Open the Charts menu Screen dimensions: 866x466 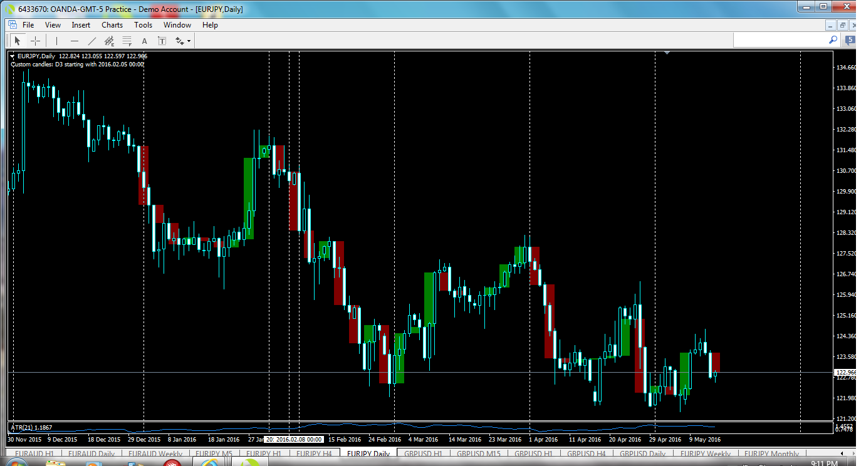pyautogui.click(x=112, y=25)
